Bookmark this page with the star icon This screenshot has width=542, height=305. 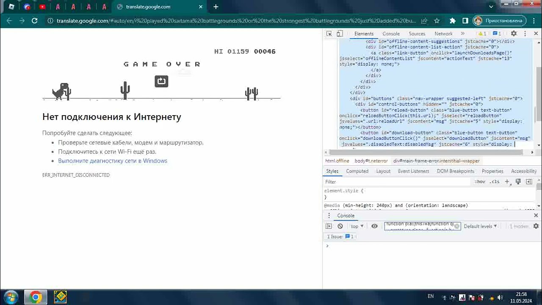(x=437, y=20)
